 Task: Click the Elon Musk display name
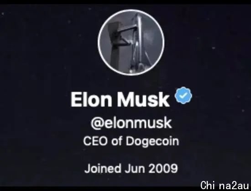(x=120, y=99)
